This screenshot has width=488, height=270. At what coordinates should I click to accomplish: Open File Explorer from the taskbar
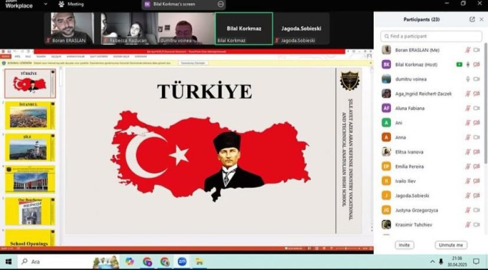pyautogui.click(x=199, y=261)
